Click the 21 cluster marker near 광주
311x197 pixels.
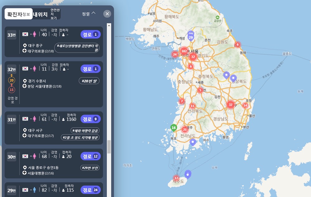pyautogui.click(x=185, y=130)
